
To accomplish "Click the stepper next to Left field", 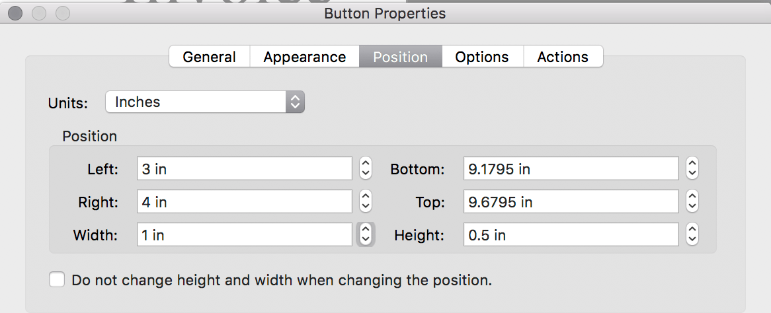I will pos(366,169).
